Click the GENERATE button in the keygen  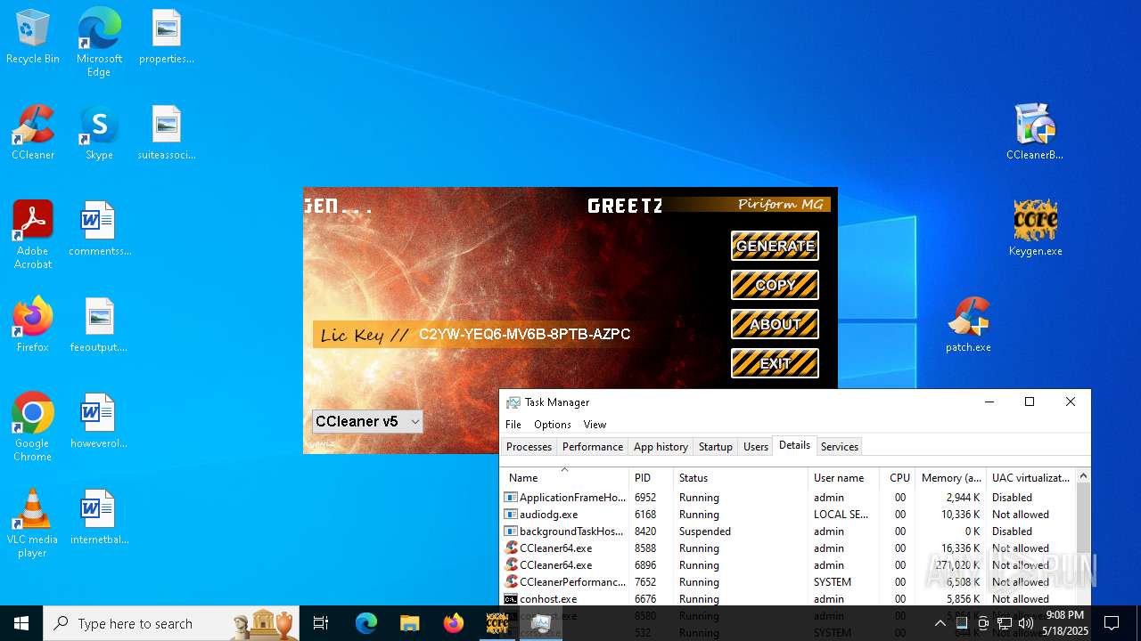coord(775,246)
